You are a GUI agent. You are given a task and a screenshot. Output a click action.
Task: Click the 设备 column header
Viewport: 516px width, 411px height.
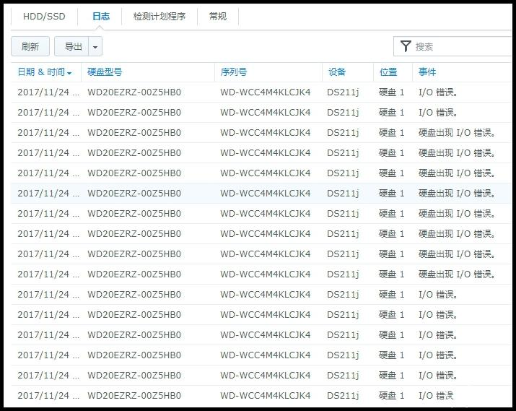click(x=337, y=72)
